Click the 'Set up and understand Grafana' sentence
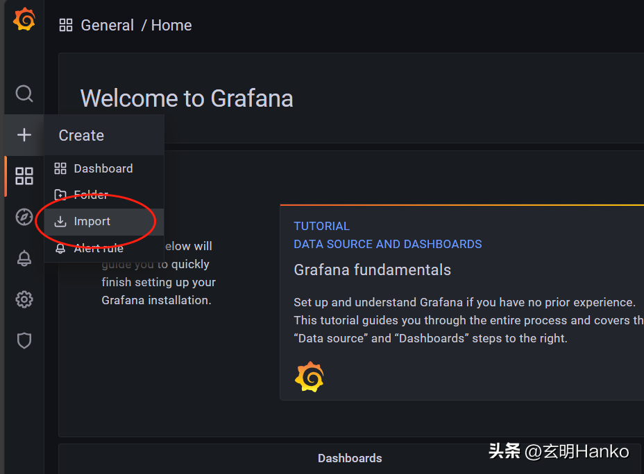Image resolution: width=644 pixels, height=474 pixels. pyautogui.click(x=464, y=302)
